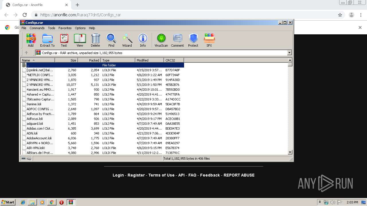Open the Commands menu

click(37, 28)
